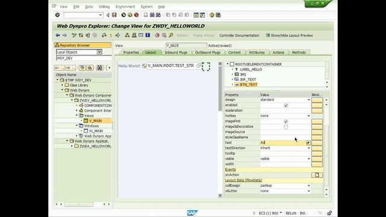The width and height of the screenshot is (386, 217).
Task: Click the yellow Exit icon
Action: (130, 15)
